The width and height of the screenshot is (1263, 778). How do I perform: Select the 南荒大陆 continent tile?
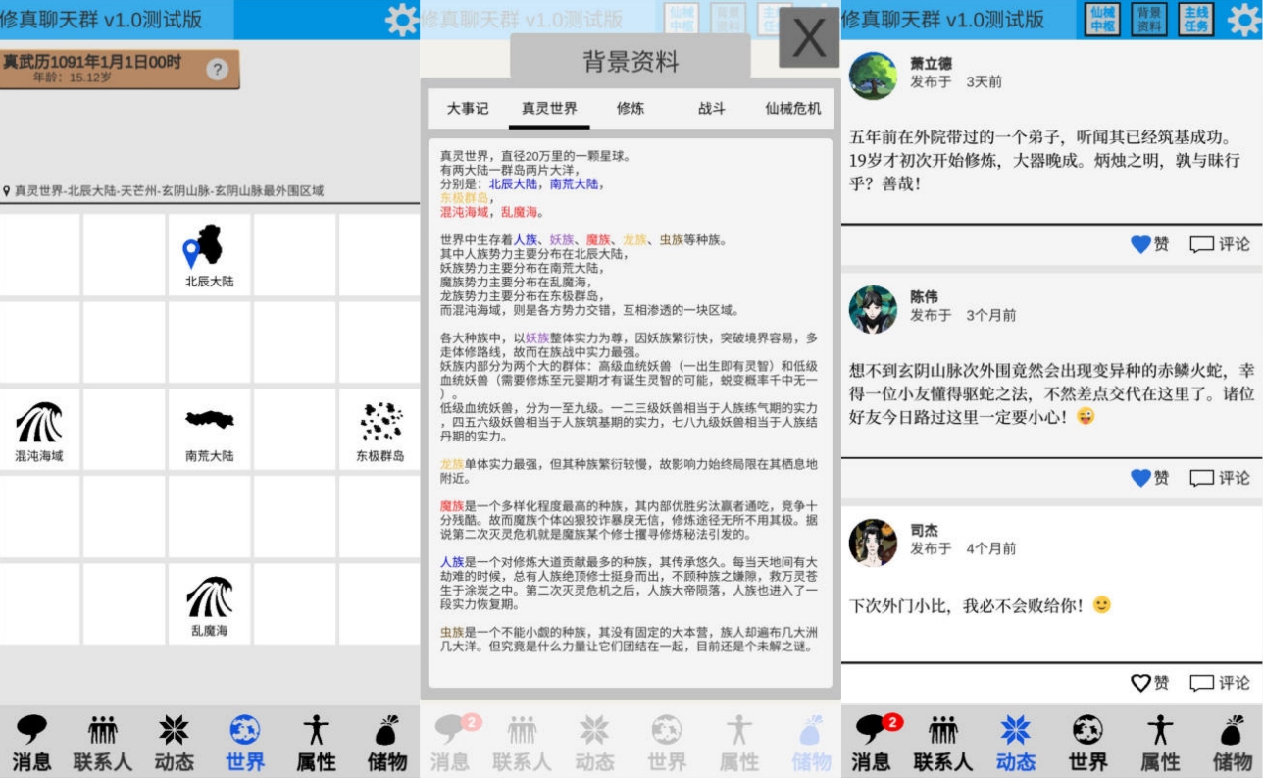pos(209,430)
